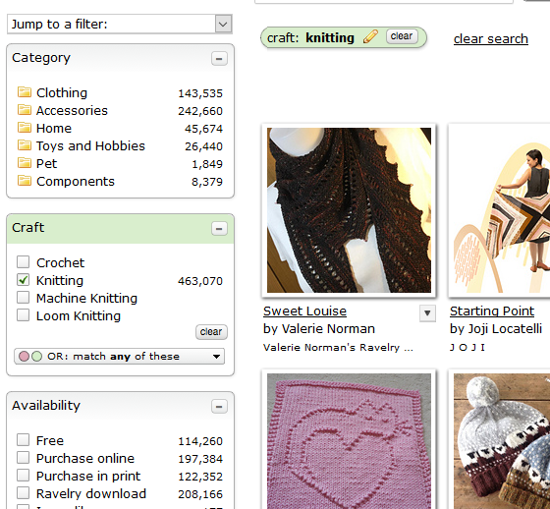Click the Components folder icon
The height and width of the screenshot is (509, 550).
pos(25,181)
